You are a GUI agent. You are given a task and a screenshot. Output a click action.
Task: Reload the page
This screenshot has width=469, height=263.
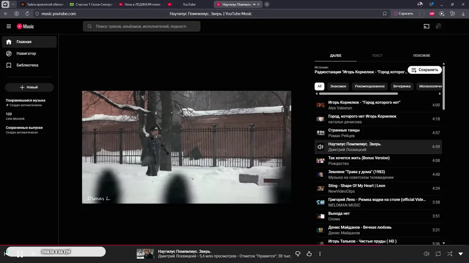[x=27, y=14]
